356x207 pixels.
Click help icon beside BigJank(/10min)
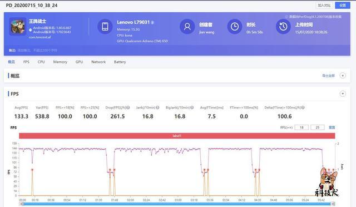pyautogui.click(x=192, y=107)
